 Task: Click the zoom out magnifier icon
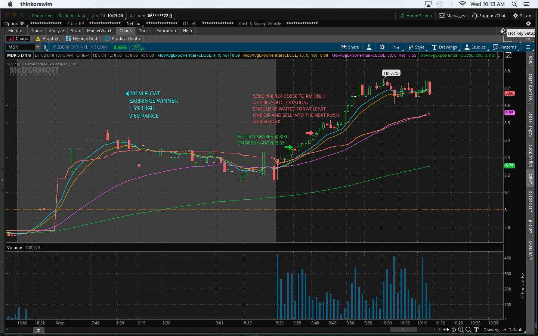click(469, 330)
